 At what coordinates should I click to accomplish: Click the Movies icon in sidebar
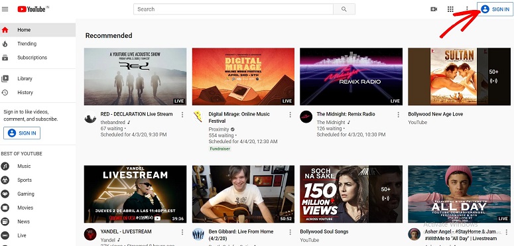click(x=5, y=208)
